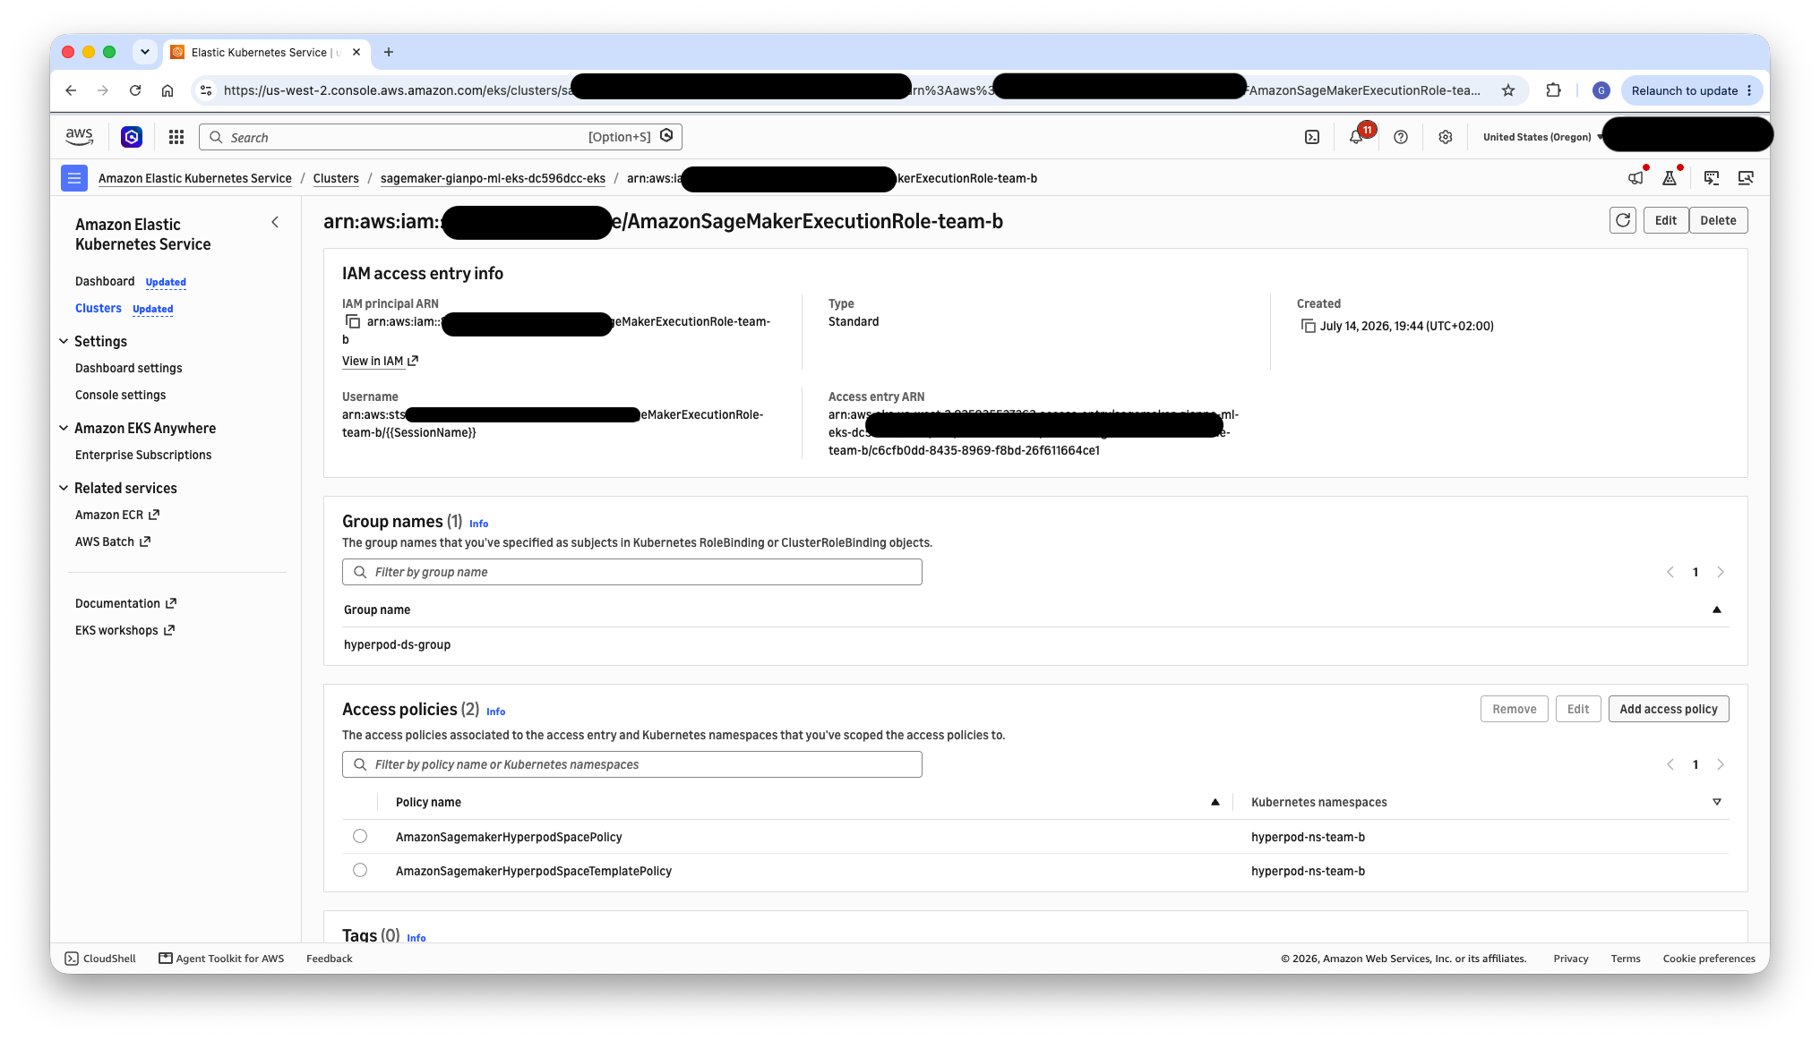This screenshot has height=1040, width=1820.
Task: Focus the Filter by group name field
Action: pos(632,572)
